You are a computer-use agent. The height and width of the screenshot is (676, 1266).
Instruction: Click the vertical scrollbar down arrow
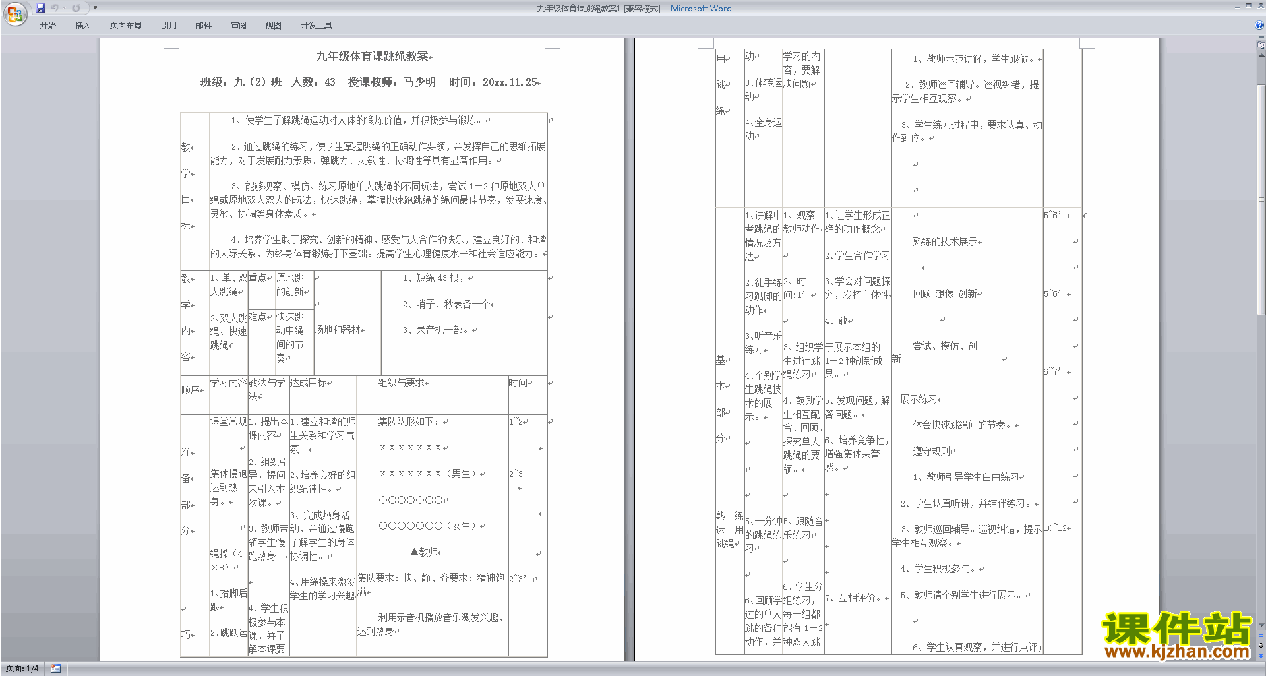pos(1261,625)
